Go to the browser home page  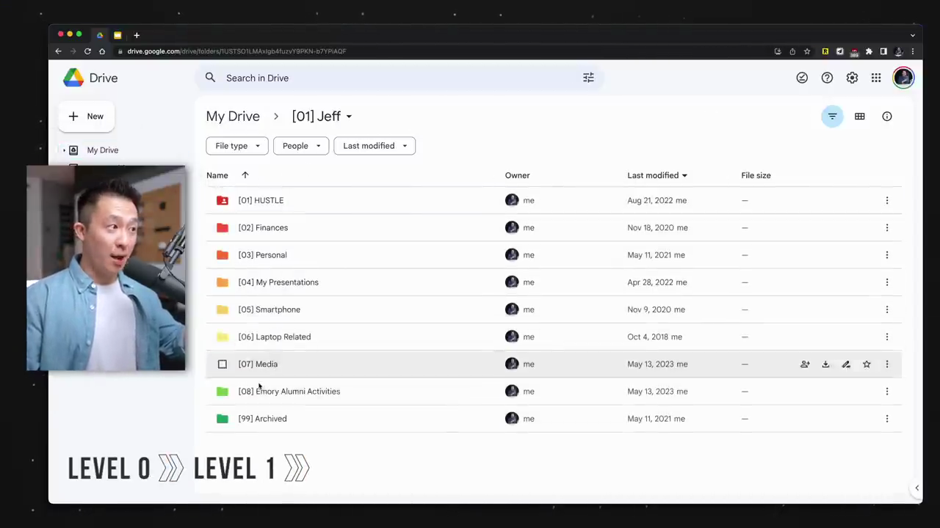(102, 51)
